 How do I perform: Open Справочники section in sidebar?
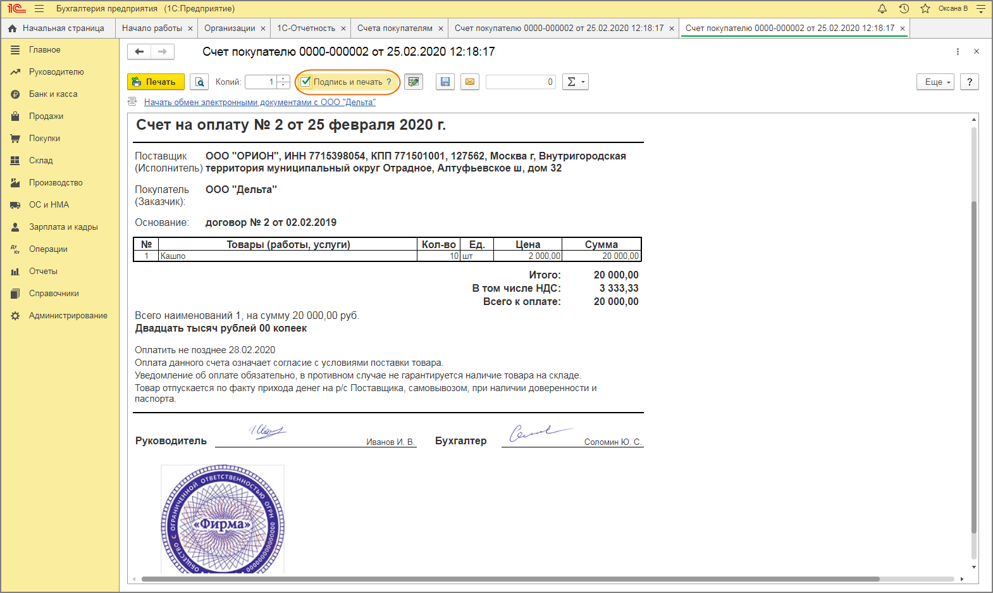click(x=60, y=293)
